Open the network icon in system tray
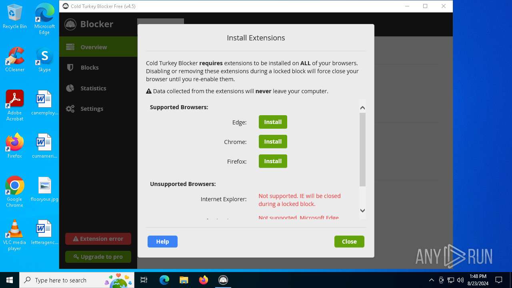512x288 pixels. [x=451, y=280]
